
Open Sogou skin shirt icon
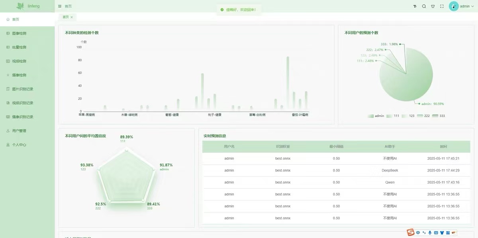[x=442, y=233]
